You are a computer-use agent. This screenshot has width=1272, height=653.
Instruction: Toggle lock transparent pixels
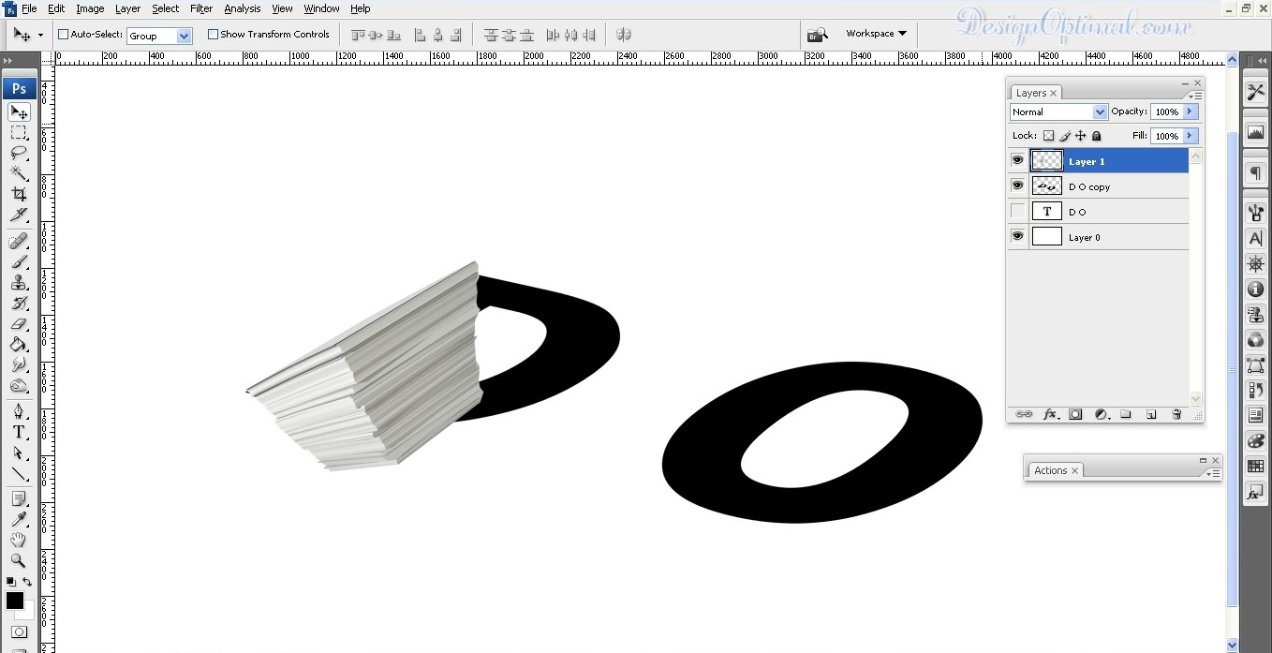coord(1049,137)
